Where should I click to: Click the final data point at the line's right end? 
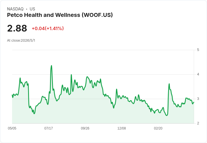194,102
